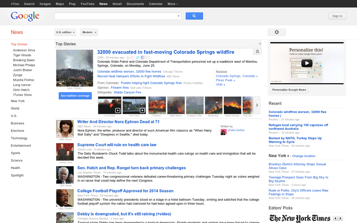Viewport: 357px width, 223px height.
Task: Open Nora Ephron Dead at 71 headline
Action: point(118,122)
